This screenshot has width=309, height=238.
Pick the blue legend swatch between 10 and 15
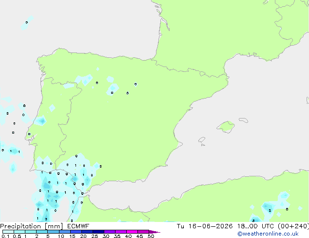(64, 232)
